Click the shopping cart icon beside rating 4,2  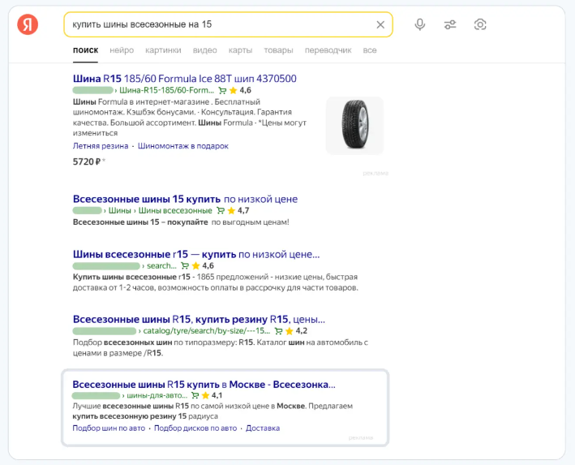tap(278, 331)
